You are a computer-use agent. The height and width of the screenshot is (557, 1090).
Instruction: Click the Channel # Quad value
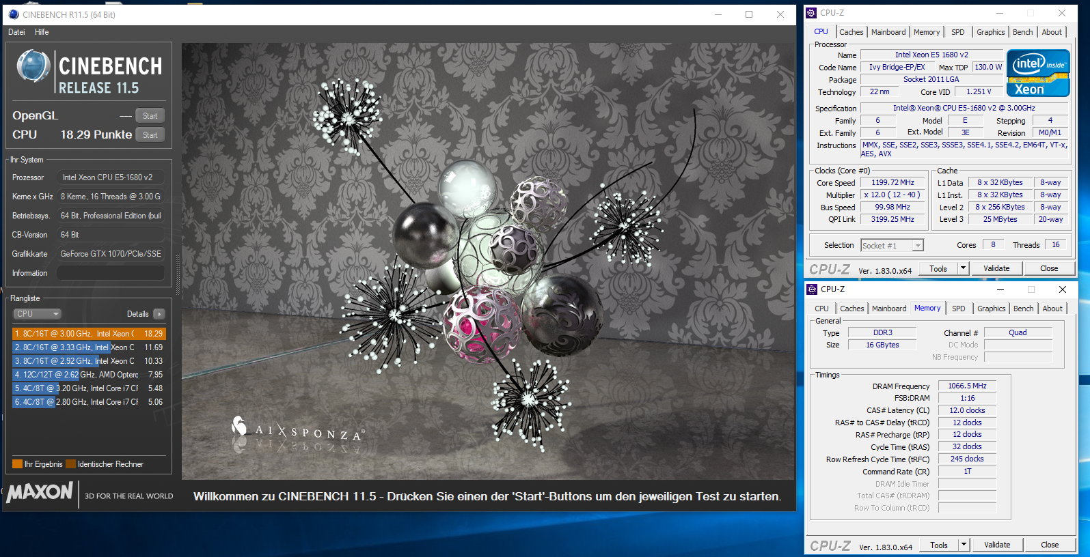(1018, 333)
